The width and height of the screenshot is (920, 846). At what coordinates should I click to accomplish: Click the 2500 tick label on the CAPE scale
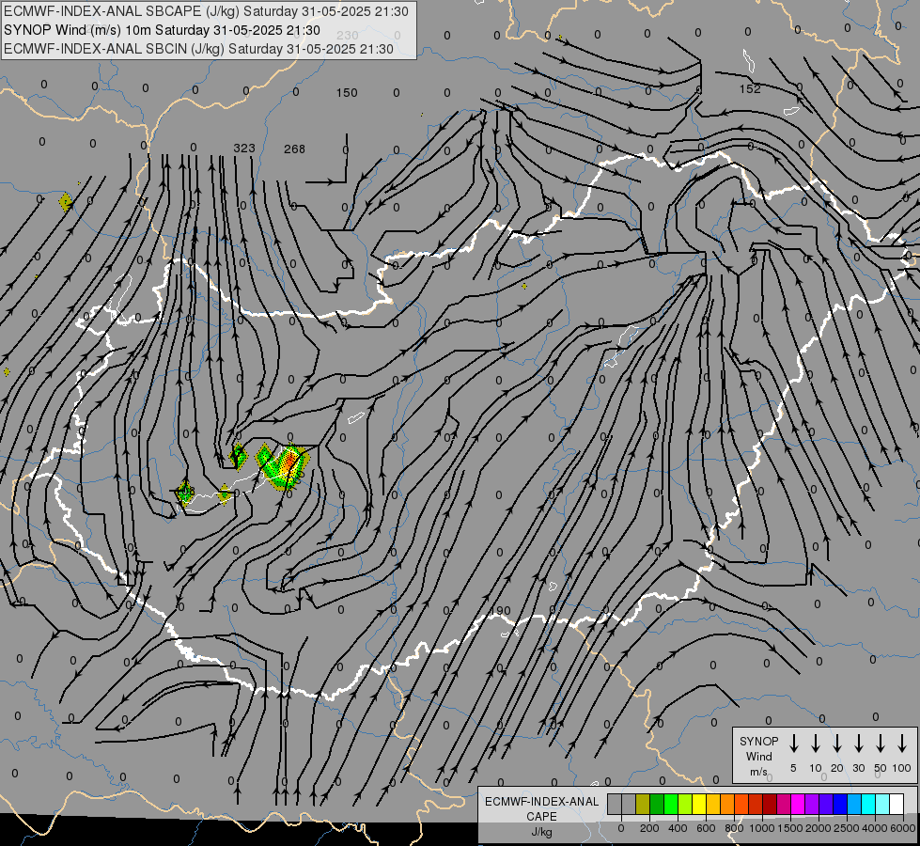coord(846,828)
